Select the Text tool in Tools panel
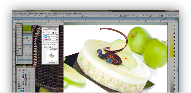Image resolution: width=191 pixels, height=93 pixels. 18,35
